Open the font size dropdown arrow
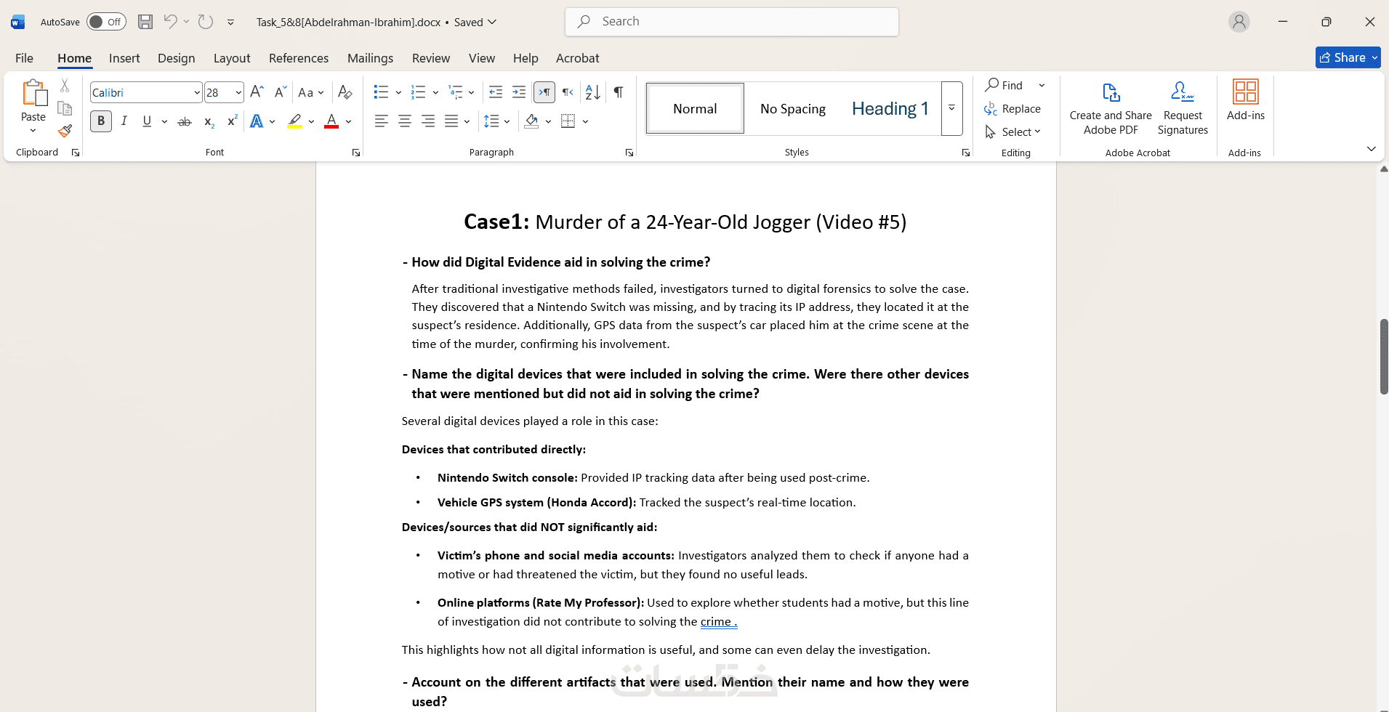 (x=238, y=92)
